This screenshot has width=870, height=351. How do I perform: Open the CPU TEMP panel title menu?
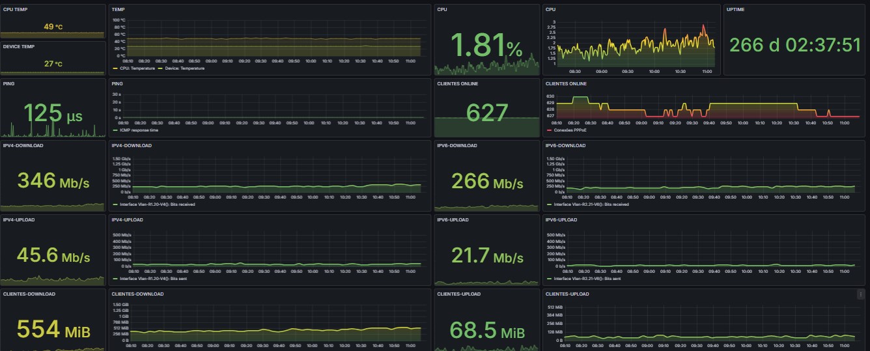point(15,10)
